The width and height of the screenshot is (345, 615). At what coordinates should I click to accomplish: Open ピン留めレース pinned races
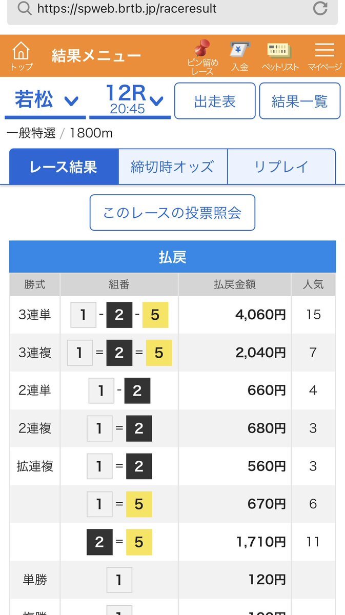[x=202, y=57]
